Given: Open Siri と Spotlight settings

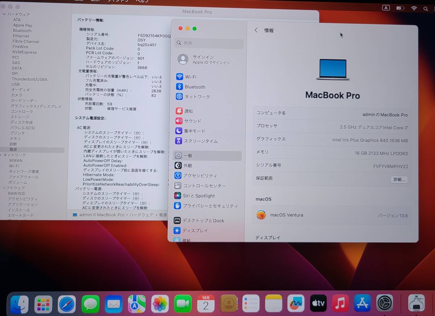Looking at the screenshot, I should tap(195, 196).
